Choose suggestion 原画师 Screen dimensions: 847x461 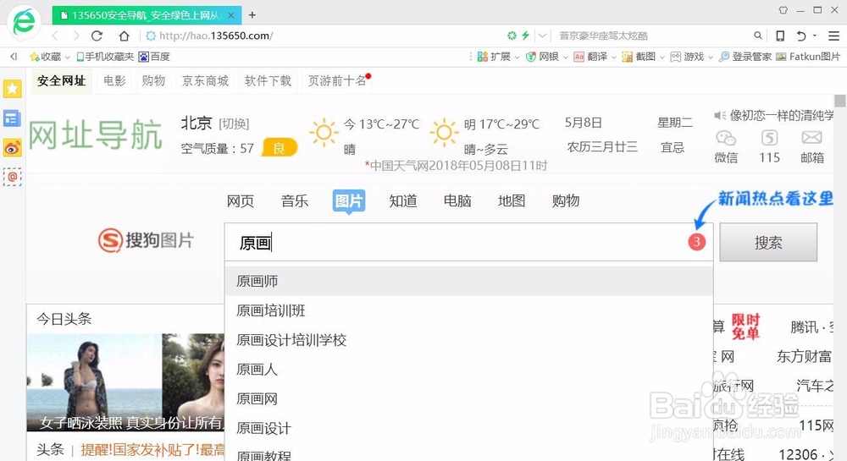[469, 281]
